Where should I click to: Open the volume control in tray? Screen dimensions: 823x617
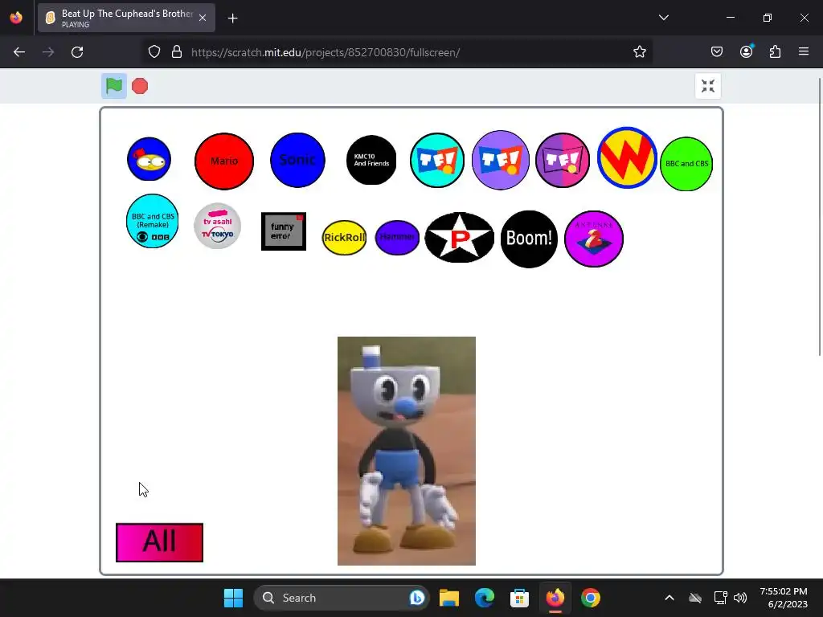[740, 598]
